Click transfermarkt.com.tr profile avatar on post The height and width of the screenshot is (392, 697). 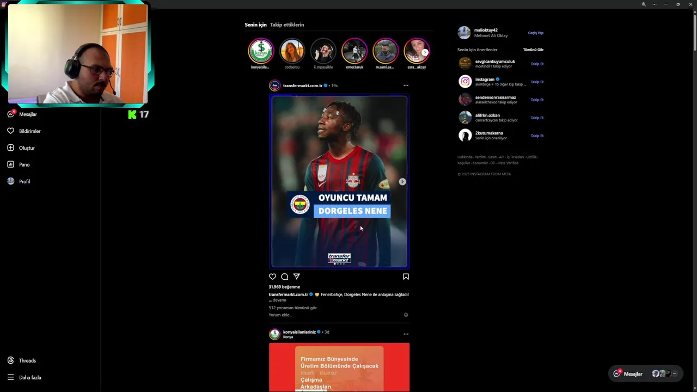coord(274,85)
